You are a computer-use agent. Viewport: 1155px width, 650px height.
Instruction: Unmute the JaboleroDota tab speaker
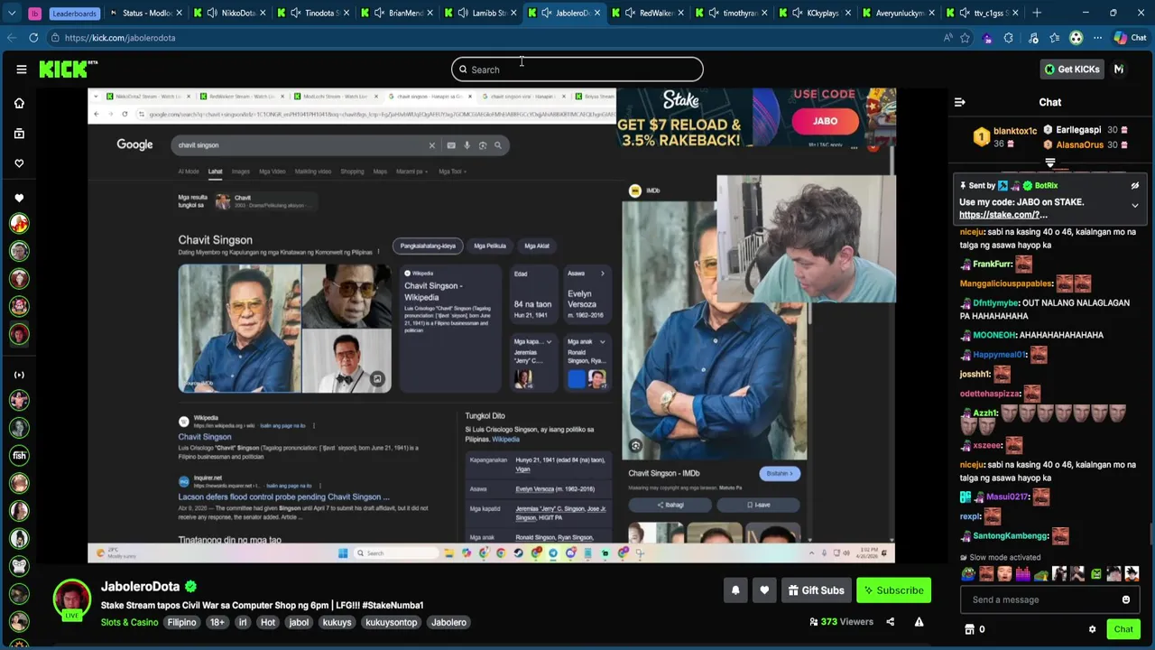(x=546, y=13)
